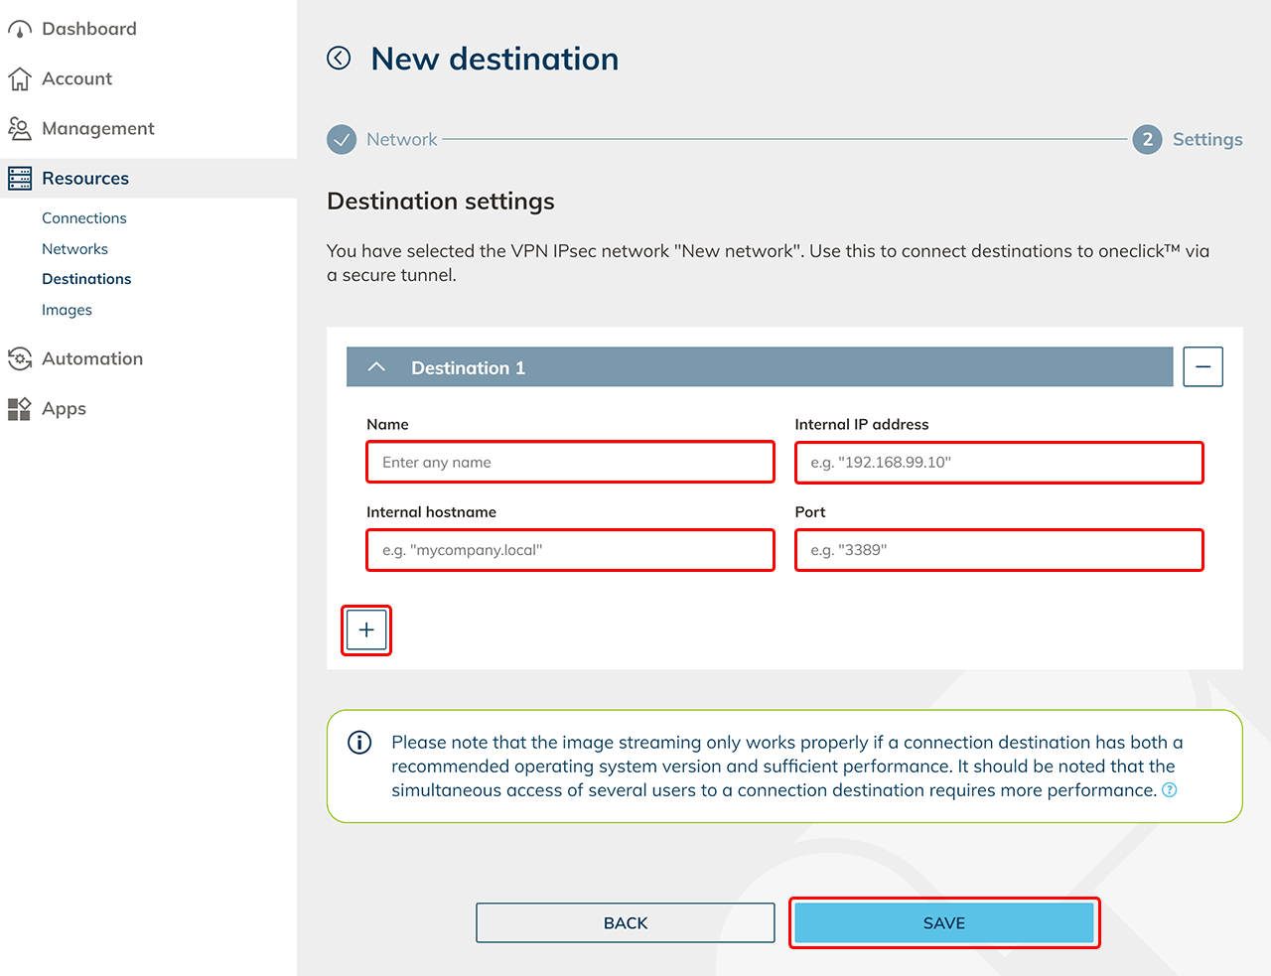Click the completed Network step checkmark
Image resolution: width=1271 pixels, height=976 pixels.
342,140
